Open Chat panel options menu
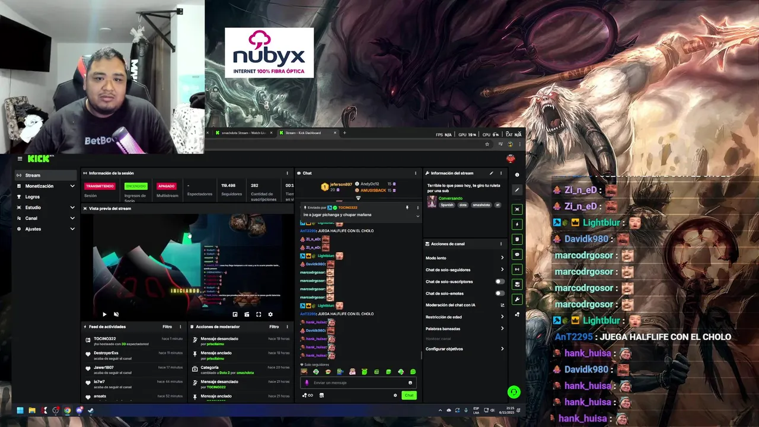The height and width of the screenshot is (427, 759). click(415, 173)
